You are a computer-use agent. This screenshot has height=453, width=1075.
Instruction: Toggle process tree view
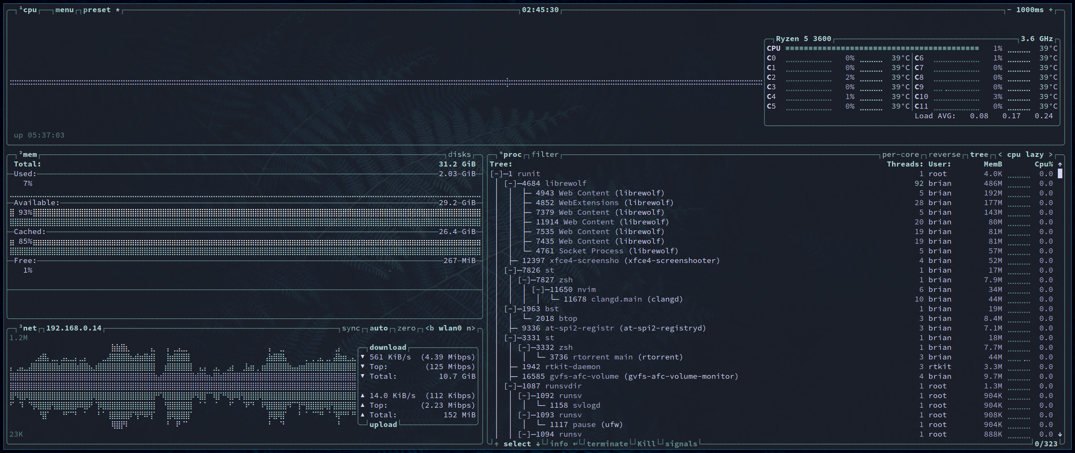coord(979,154)
